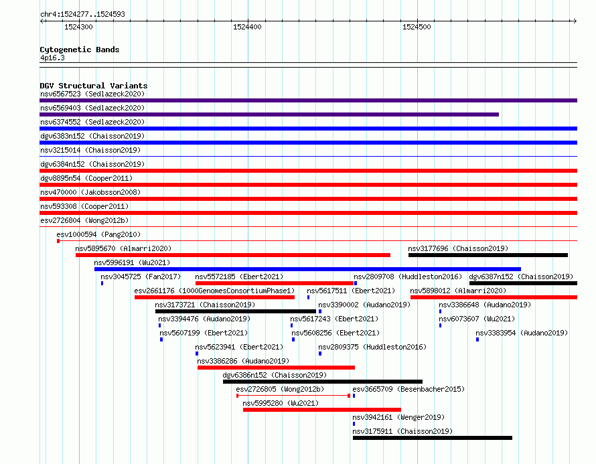Click dgv6387n152 (Chaisson2019) label
The width and height of the screenshot is (596, 464).
pyautogui.click(x=521, y=277)
